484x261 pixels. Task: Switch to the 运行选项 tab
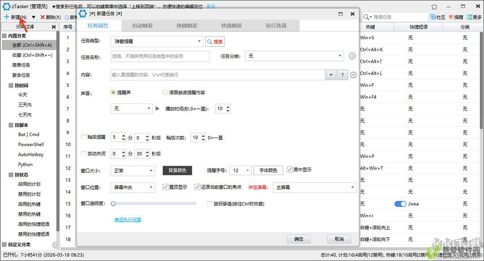click(x=276, y=26)
